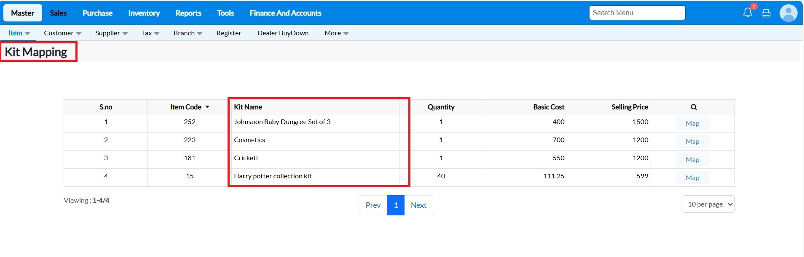Open the Tax dropdown menu

(150, 33)
